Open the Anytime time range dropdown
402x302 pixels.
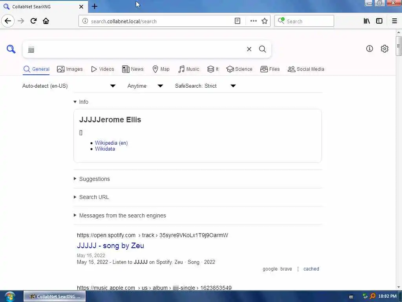(145, 86)
